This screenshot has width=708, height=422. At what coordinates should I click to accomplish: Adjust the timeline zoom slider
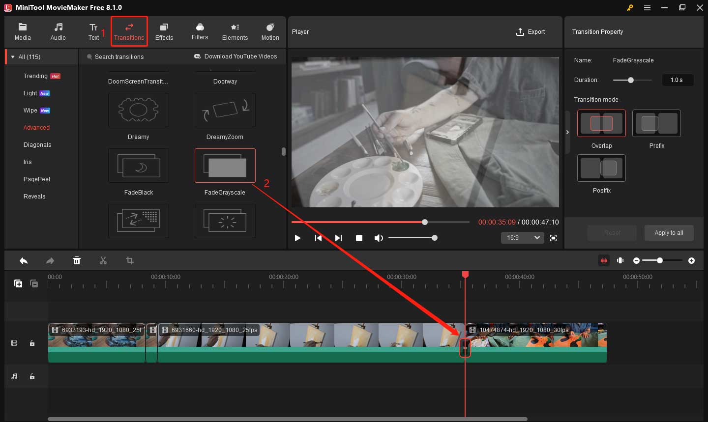click(661, 260)
